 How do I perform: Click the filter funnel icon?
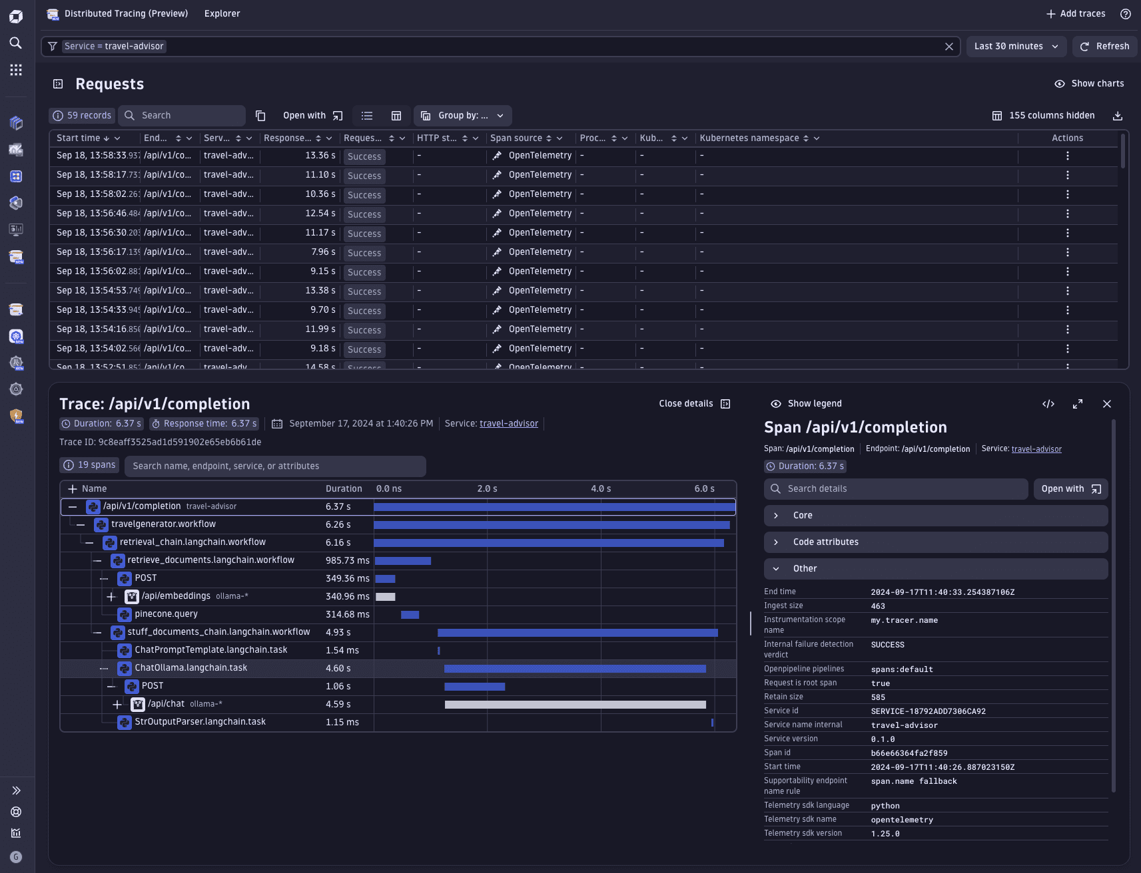[53, 47]
